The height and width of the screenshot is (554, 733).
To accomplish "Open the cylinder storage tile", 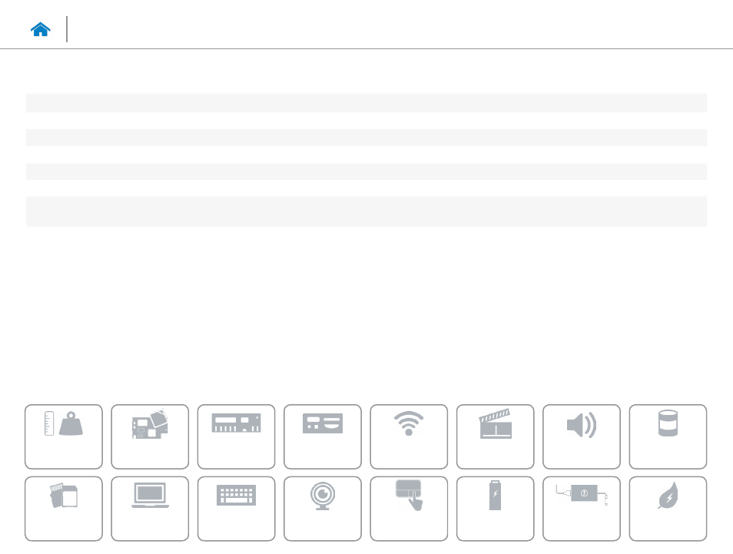I will [x=668, y=436].
